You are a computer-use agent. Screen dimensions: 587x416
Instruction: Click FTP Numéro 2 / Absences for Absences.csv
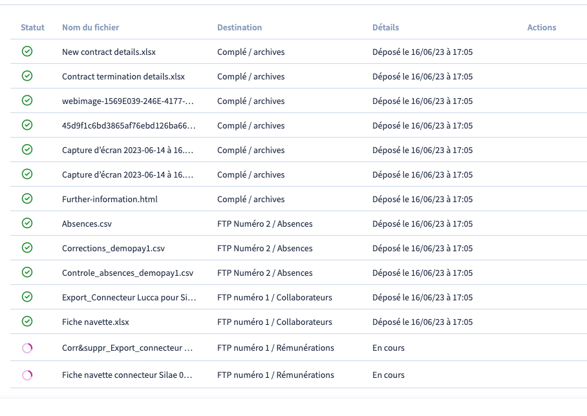tap(264, 224)
